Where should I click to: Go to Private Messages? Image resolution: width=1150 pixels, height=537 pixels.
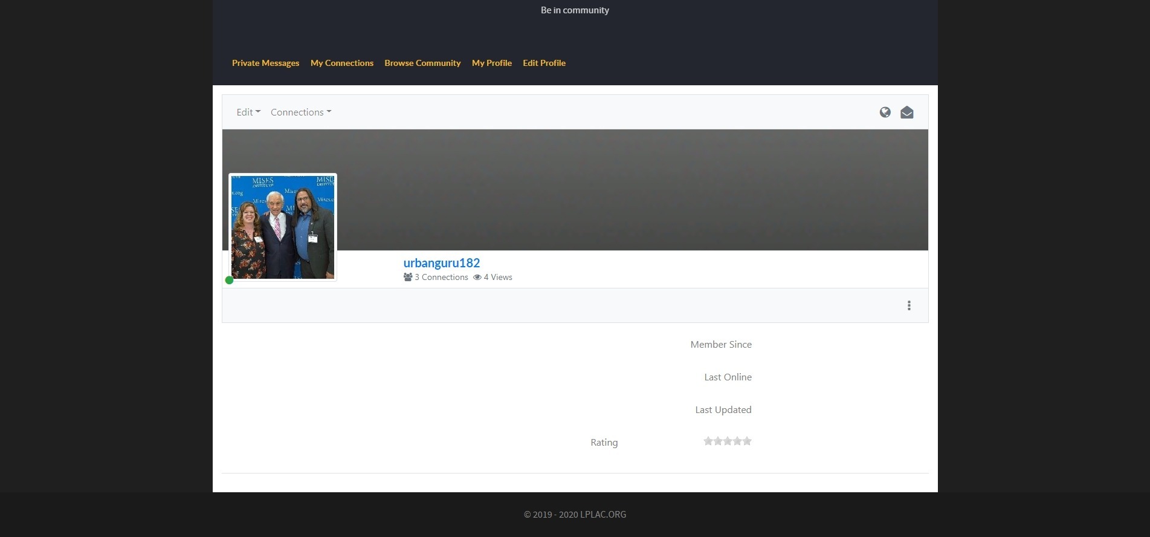tap(265, 63)
